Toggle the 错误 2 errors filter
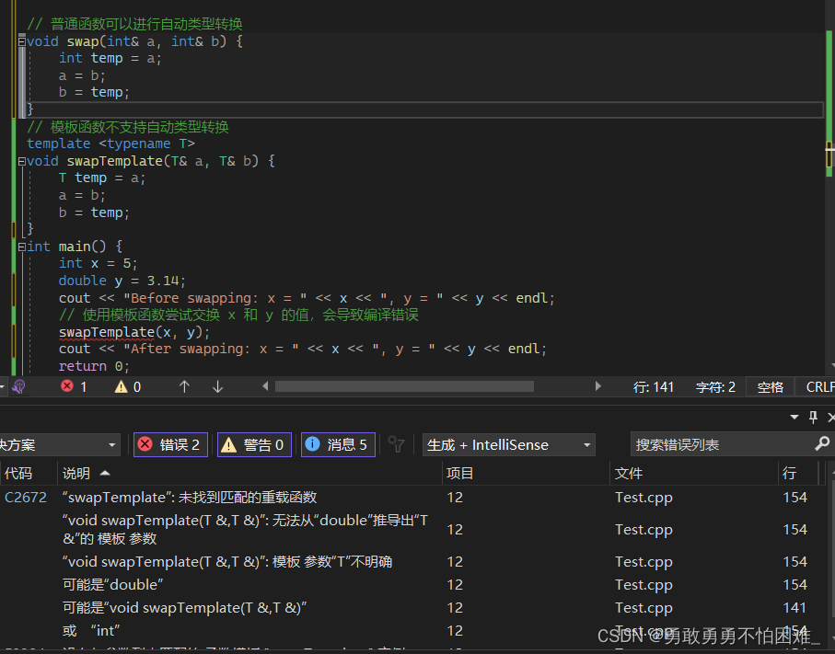Screen dimensions: 835x654 coord(170,444)
